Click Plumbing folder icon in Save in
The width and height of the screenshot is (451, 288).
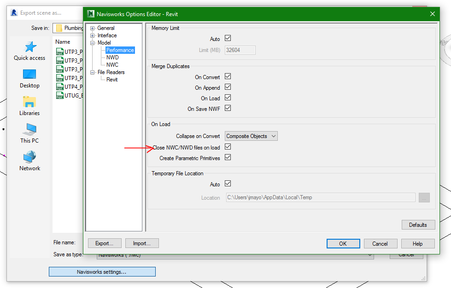click(59, 28)
